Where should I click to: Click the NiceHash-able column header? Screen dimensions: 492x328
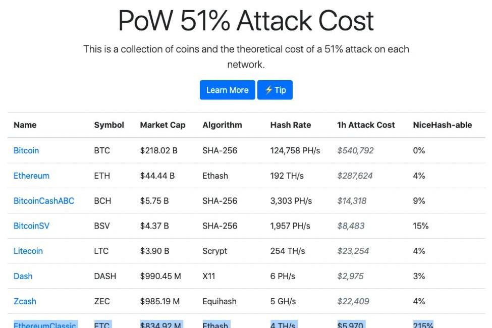443,125
